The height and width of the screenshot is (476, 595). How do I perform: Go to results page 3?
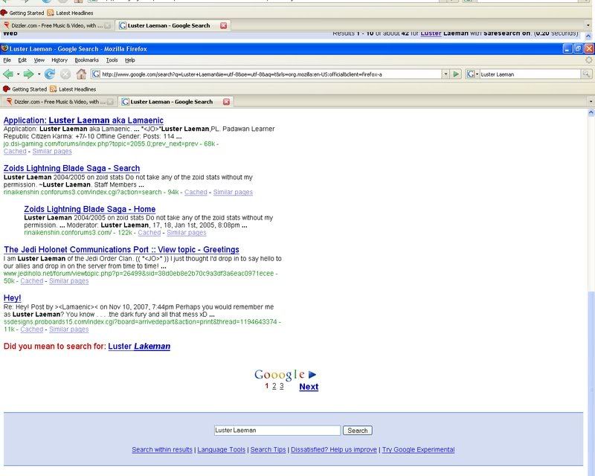(x=282, y=387)
